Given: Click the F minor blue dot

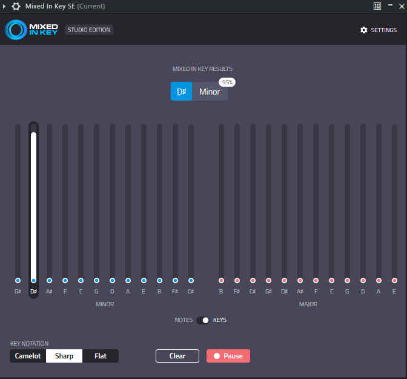Looking at the screenshot, I should tap(65, 281).
